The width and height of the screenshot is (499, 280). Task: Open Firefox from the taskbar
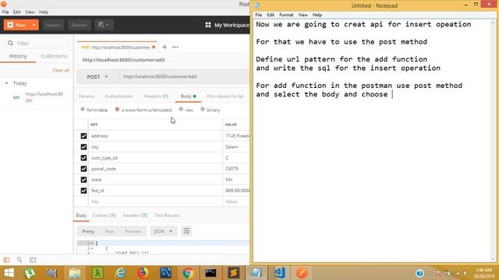tap(143, 273)
